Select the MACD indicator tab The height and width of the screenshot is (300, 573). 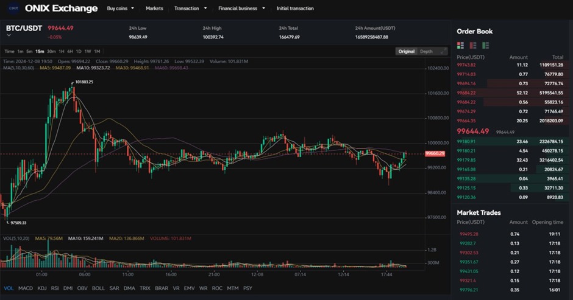point(26,288)
